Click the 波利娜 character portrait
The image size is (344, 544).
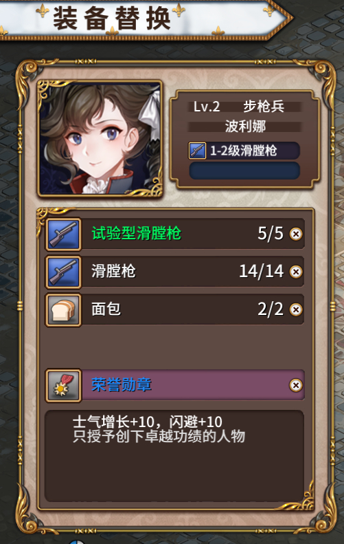100,139
